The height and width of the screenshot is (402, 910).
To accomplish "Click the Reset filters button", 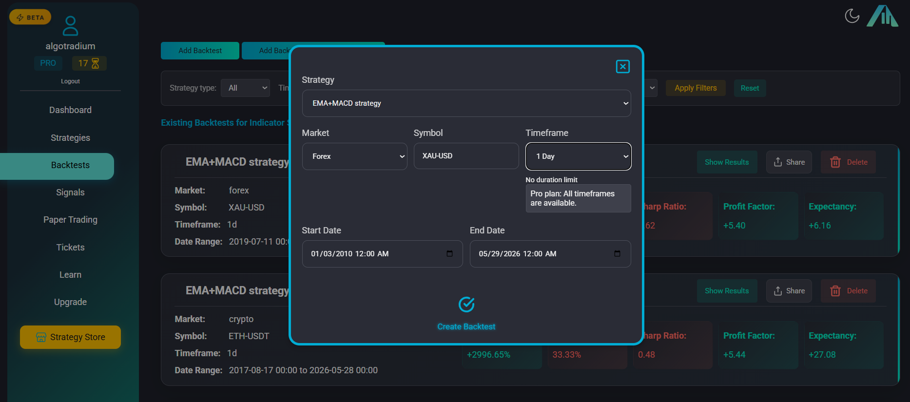I will [x=750, y=88].
